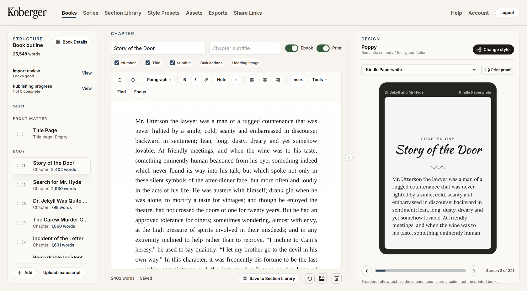Click the Kindle preview page thumbnail
The image size is (527, 291).
pyautogui.click(x=438, y=173)
